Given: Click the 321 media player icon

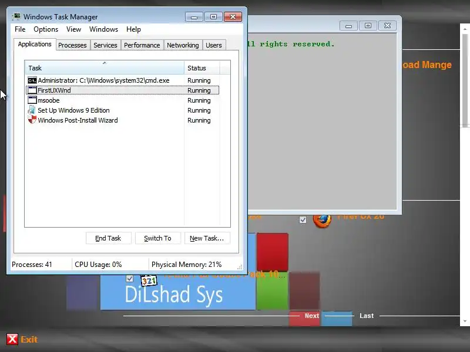Looking at the screenshot, I should (x=149, y=280).
